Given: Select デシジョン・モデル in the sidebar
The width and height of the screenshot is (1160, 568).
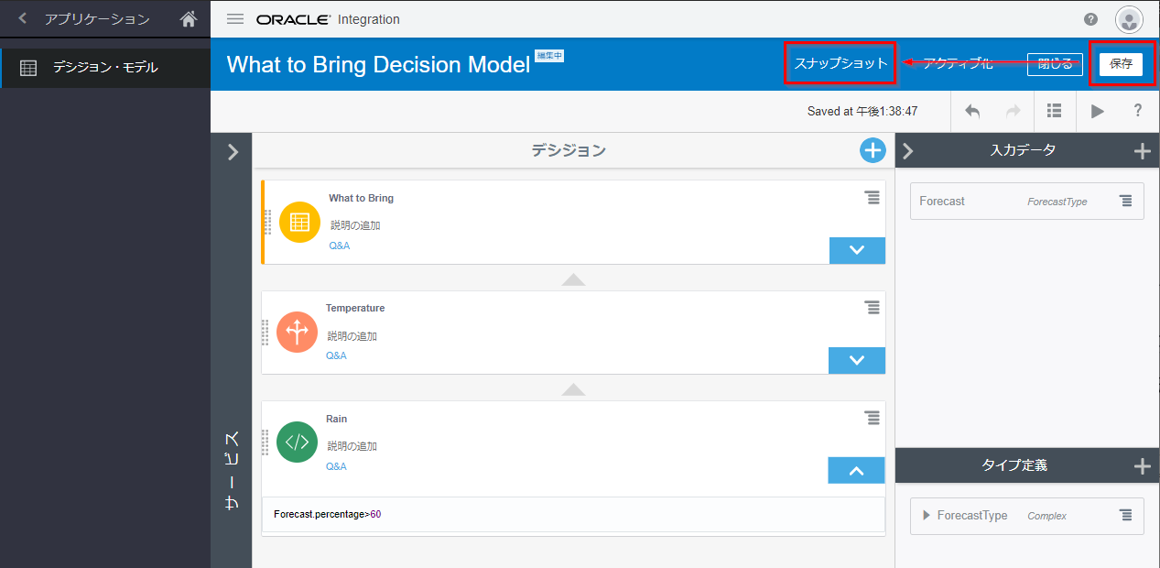Looking at the screenshot, I should [104, 67].
